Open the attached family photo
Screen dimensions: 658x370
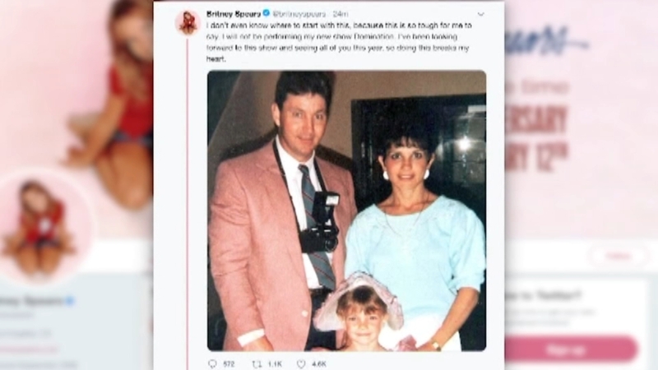pyautogui.click(x=346, y=210)
